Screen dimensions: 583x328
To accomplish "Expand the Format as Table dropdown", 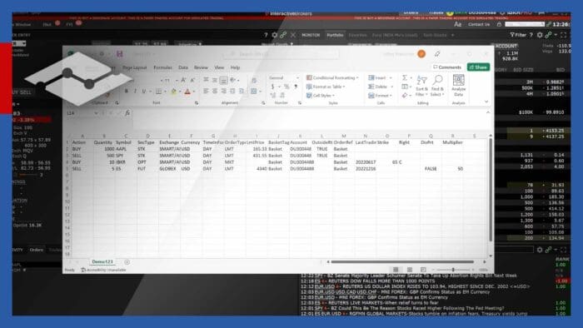I will tap(326, 87).
